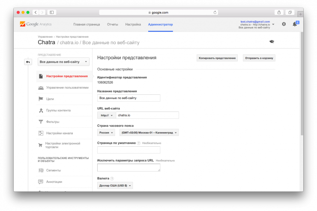Expand the Все данные по веб-сайту dropdown
317x211 pixels.
click(x=63, y=62)
